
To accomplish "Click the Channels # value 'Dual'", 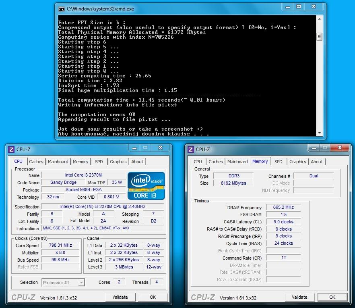I will coord(314,176).
